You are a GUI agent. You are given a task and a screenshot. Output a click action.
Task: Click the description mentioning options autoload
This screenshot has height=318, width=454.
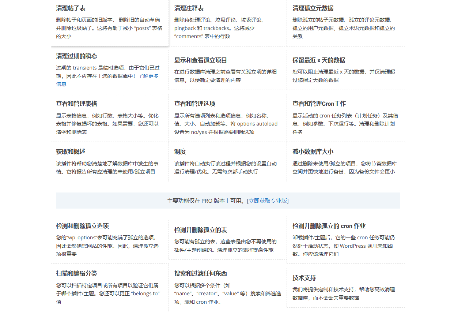(x=226, y=124)
